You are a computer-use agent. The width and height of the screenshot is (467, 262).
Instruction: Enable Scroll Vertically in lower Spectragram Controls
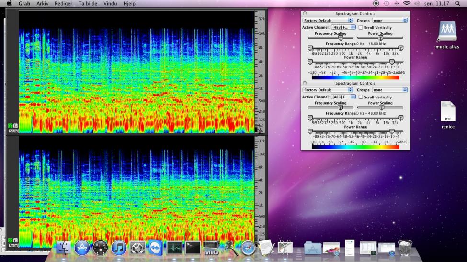point(361,97)
